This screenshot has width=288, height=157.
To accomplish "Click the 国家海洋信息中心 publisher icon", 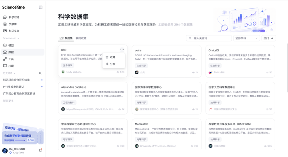I will pos(137,109).
